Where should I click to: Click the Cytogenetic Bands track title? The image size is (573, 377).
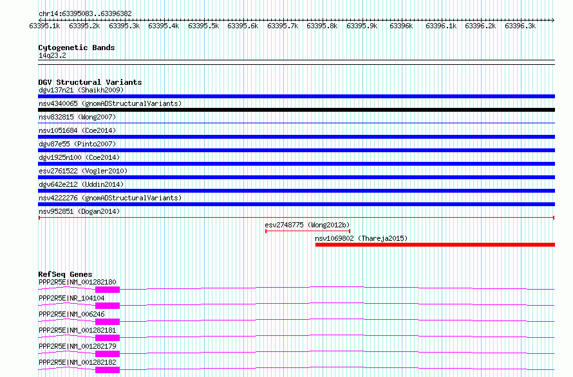77,48
